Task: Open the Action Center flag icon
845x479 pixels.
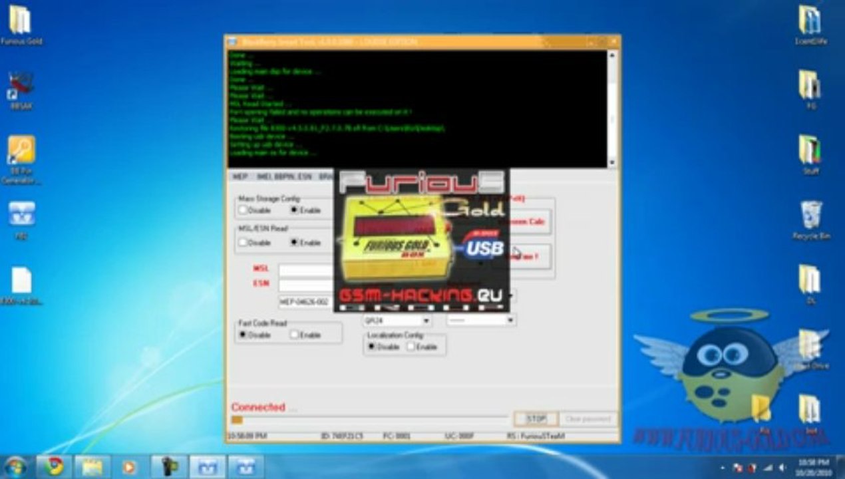Action: click(x=738, y=467)
